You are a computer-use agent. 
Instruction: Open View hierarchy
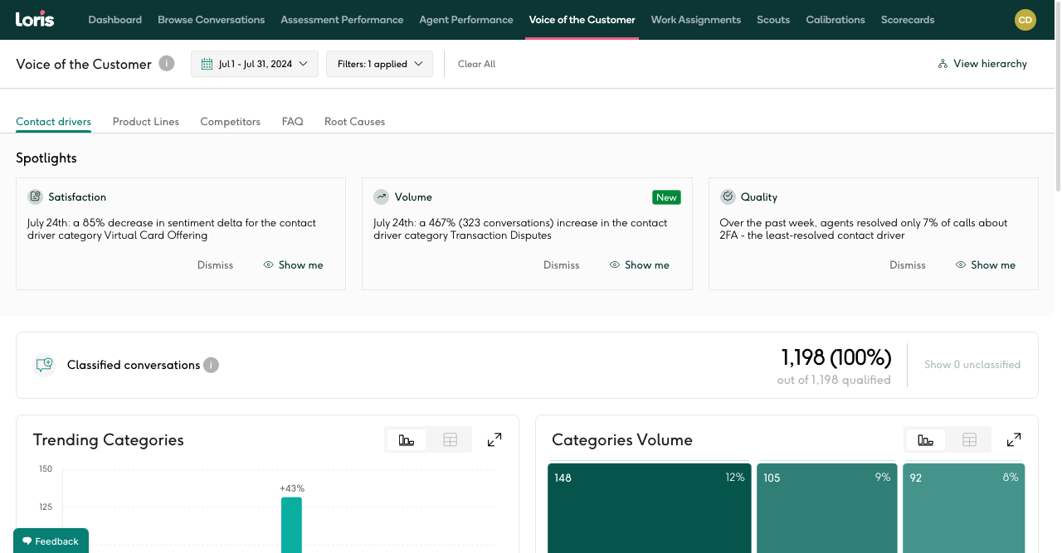coord(982,64)
